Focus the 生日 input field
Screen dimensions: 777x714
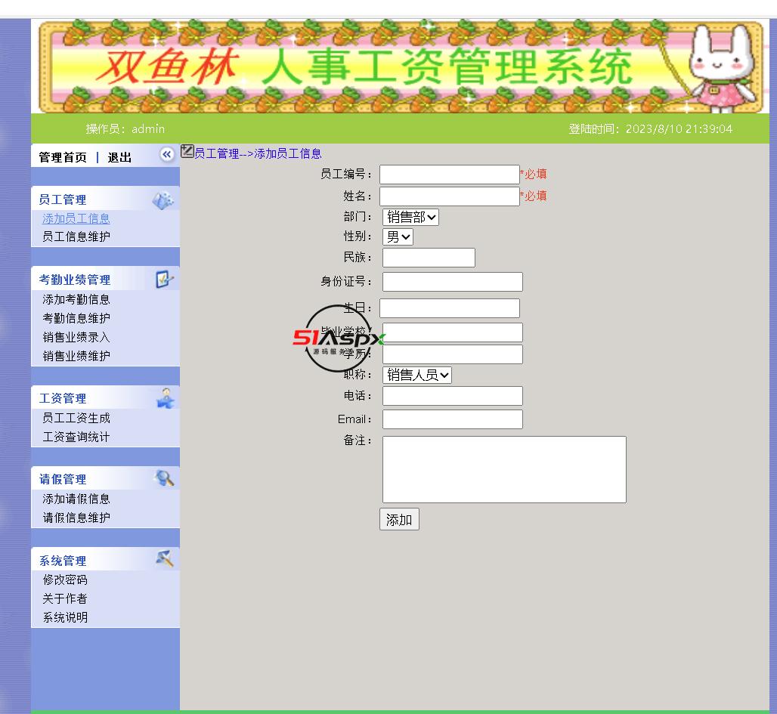coord(450,308)
